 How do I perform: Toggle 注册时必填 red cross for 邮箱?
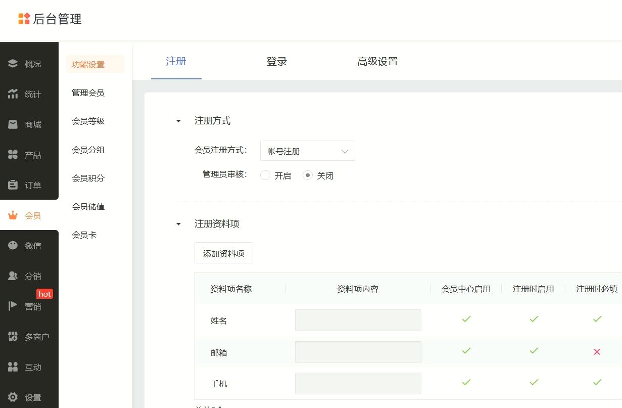tap(597, 352)
